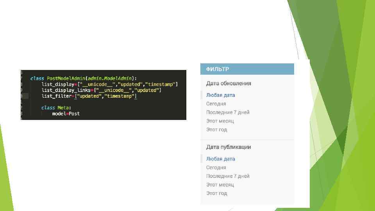Click the 'Дата обновления' section heading
Viewport: 375px width, 211px height.
click(229, 84)
